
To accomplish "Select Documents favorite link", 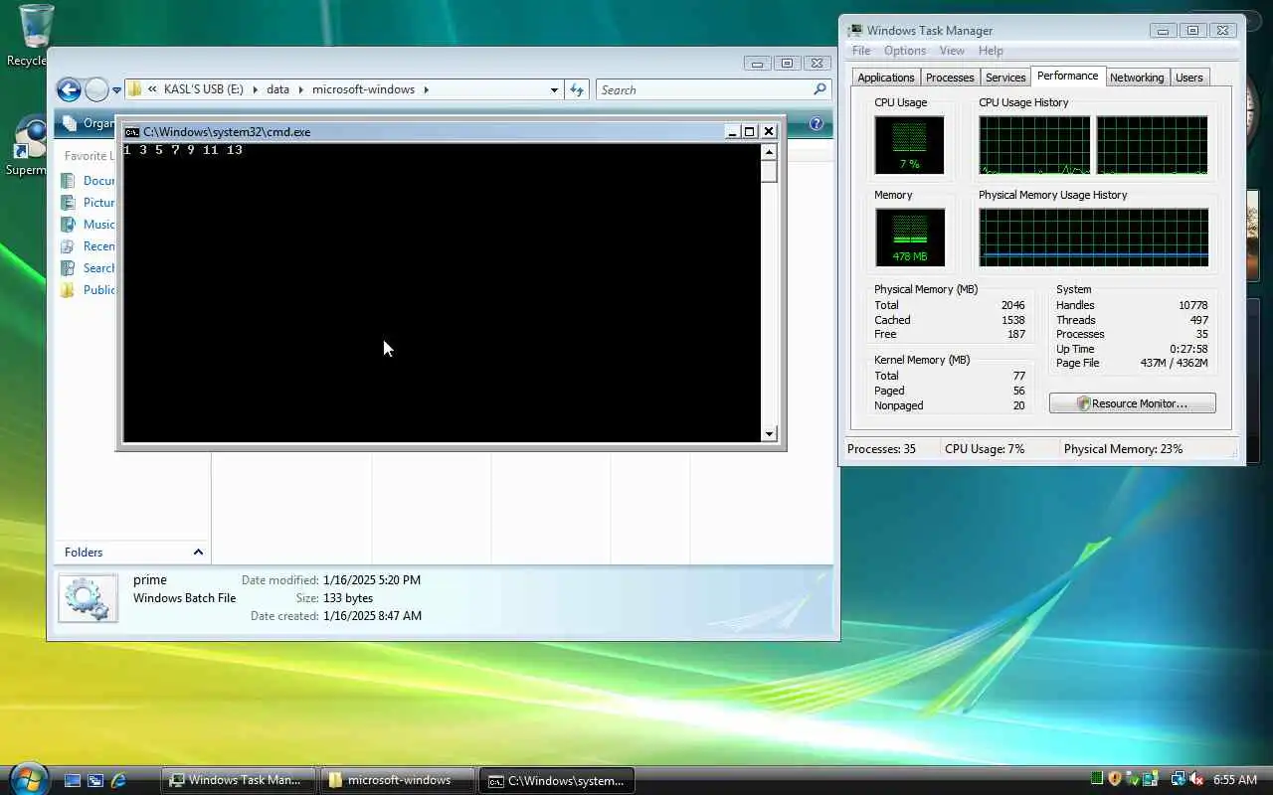I will point(99,181).
